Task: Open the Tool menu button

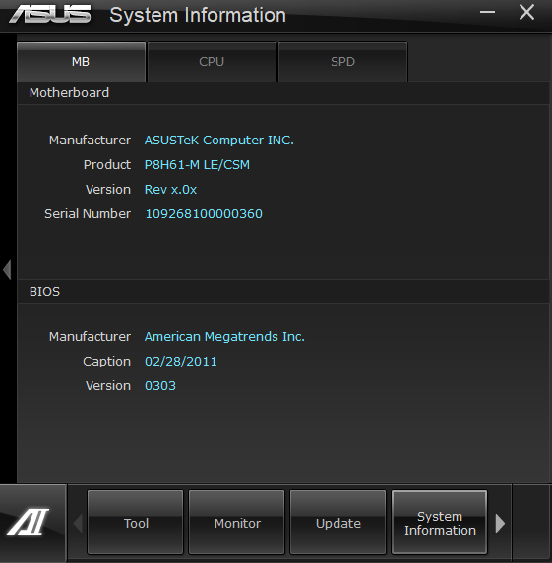Action: pos(135,523)
